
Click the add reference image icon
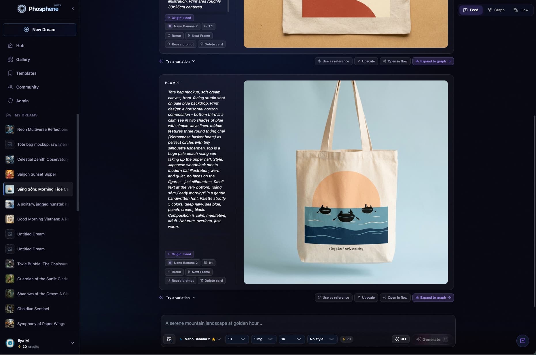[x=169, y=339]
